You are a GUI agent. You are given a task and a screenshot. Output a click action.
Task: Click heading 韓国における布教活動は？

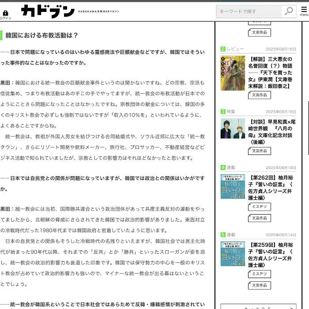point(41,35)
